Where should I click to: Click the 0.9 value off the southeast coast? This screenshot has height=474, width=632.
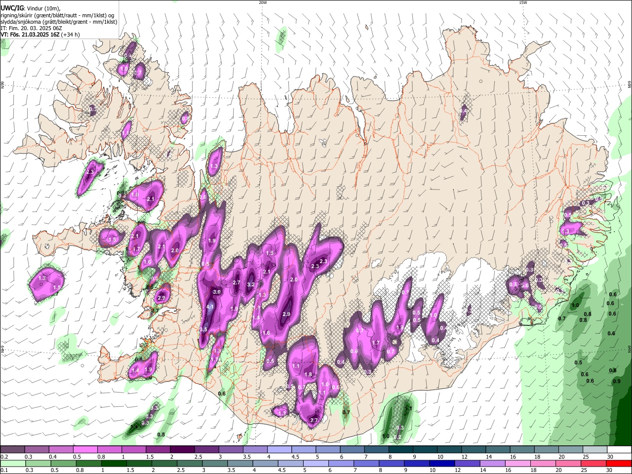coord(616,381)
